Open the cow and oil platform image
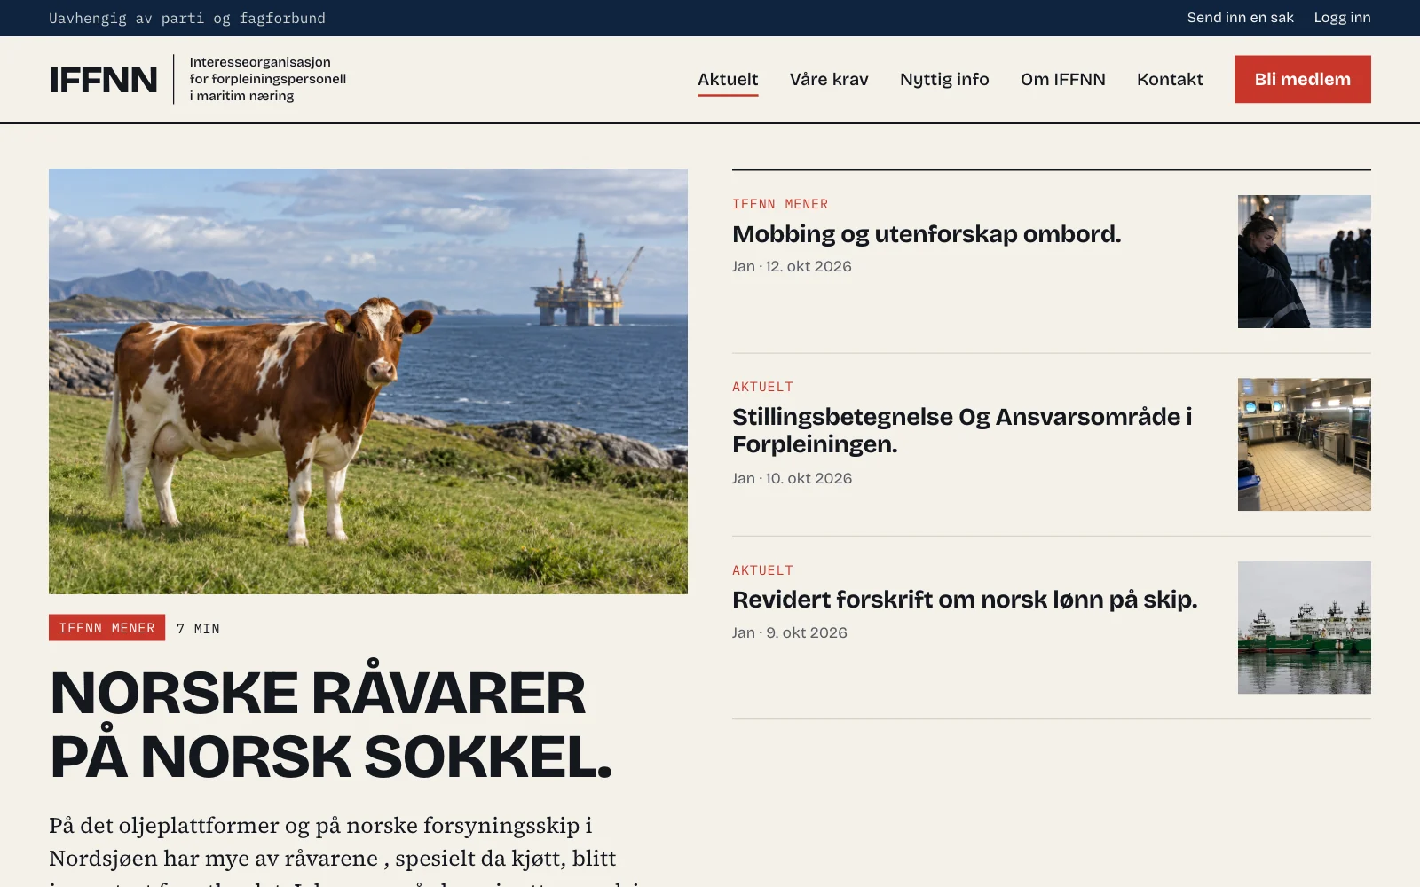This screenshot has height=887, width=1420. click(368, 381)
